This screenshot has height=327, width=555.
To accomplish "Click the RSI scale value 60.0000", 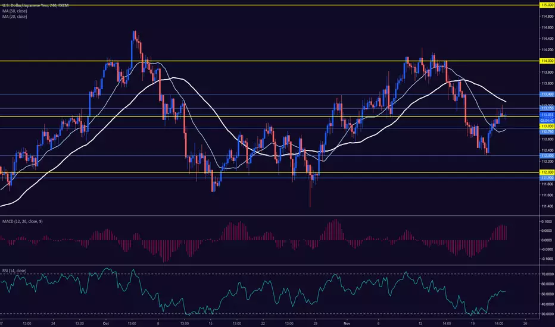I will 547,284.
